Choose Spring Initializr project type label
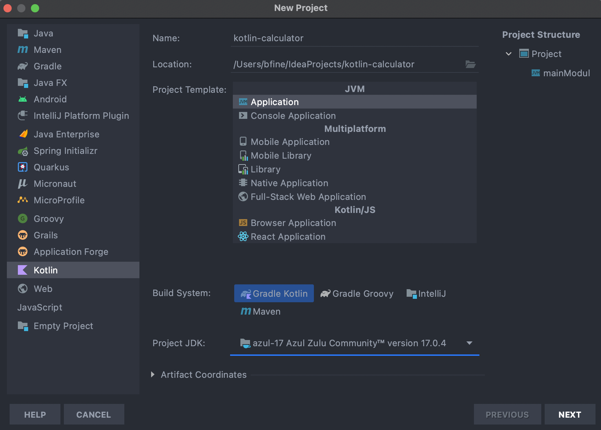Image resolution: width=601 pixels, height=430 pixels. tap(66, 151)
